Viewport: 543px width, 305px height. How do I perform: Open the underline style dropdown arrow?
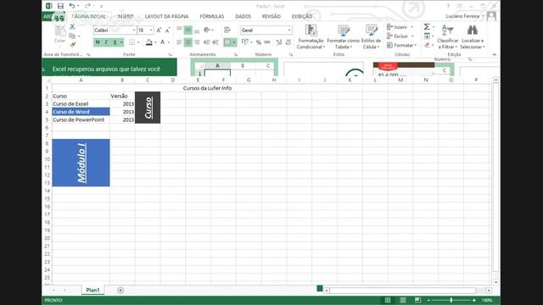pyautogui.click(x=121, y=42)
